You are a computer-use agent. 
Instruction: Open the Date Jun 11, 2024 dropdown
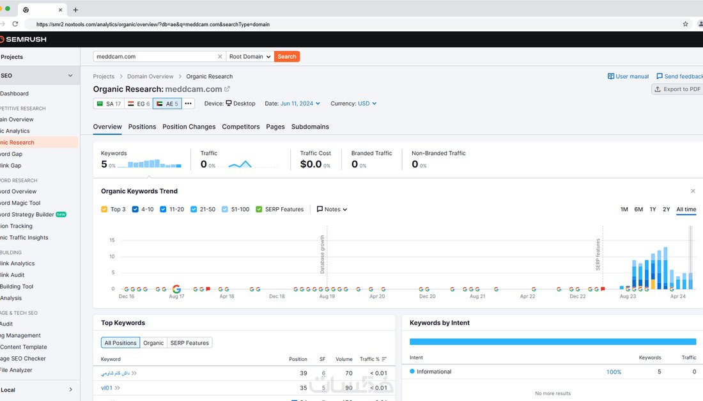click(300, 104)
